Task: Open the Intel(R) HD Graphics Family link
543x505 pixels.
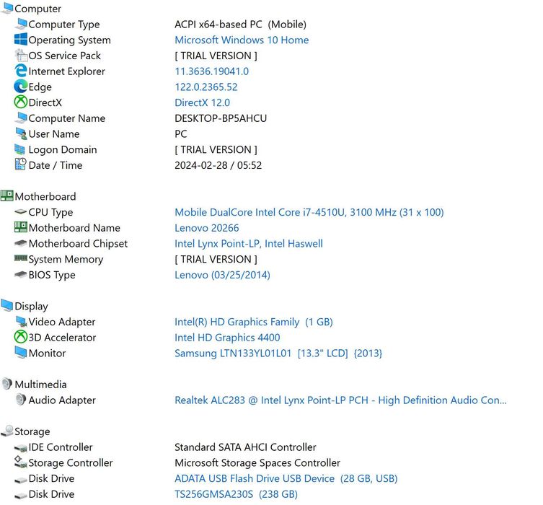Action: (x=254, y=322)
